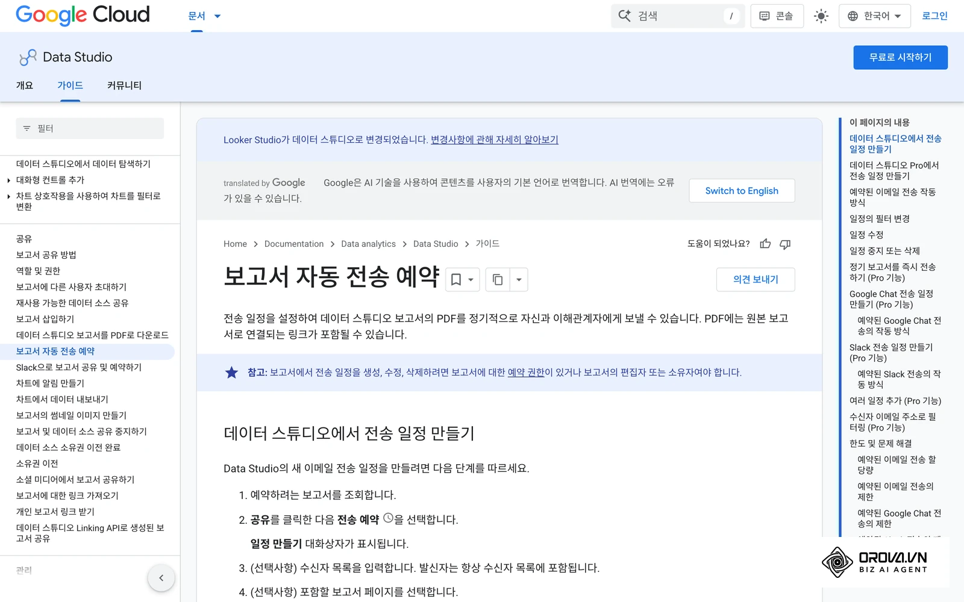Open dropdown arrow next to copy icon

[519, 280]
